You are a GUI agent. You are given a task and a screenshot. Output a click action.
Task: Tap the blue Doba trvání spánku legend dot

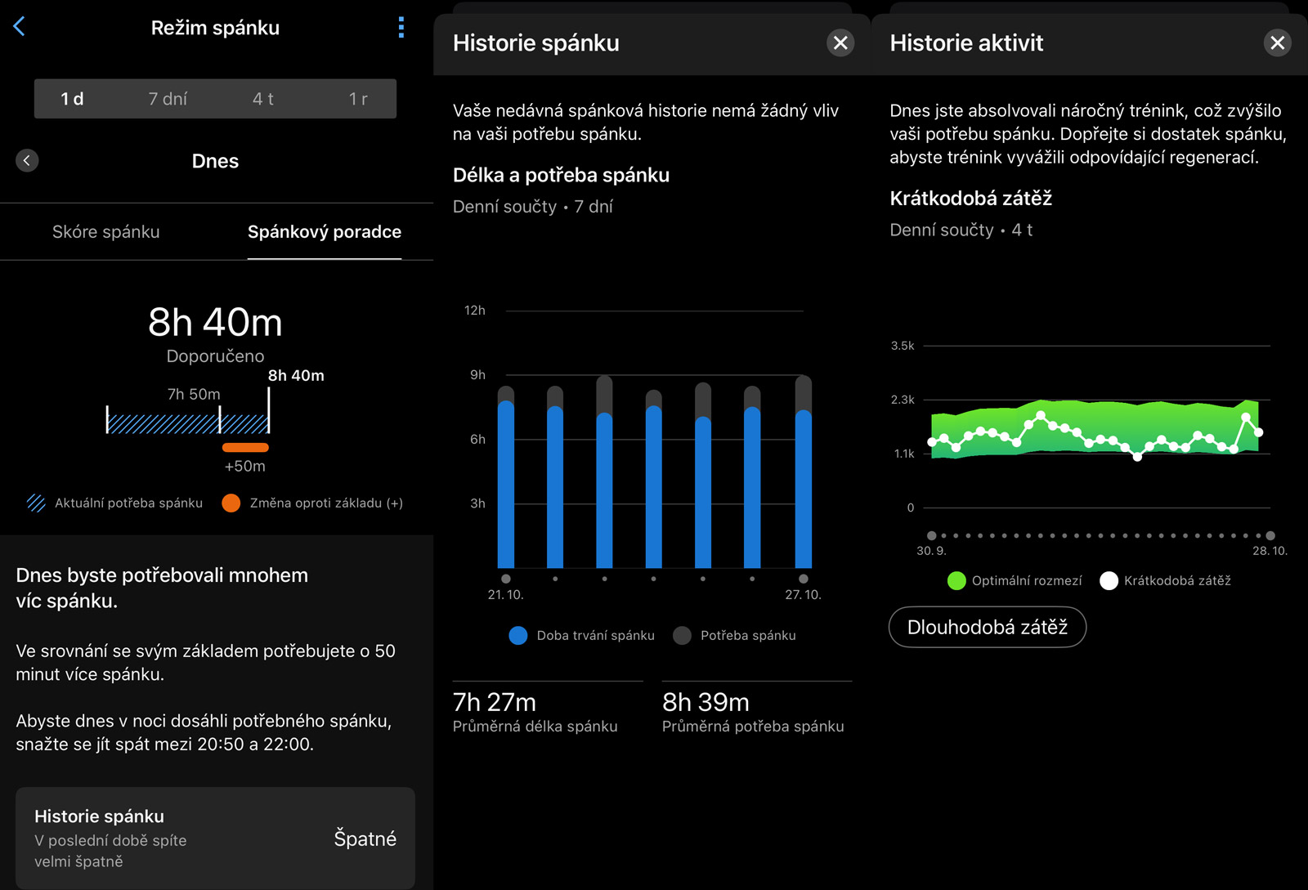(x=518, y=635)
